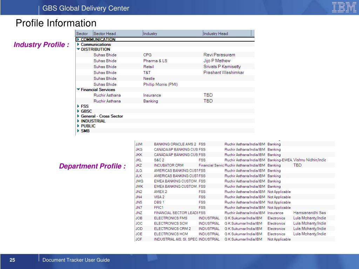Viewport: 359px width, 269px height.
Task: Select BANKING ORACLE AMS 2 department
Action: click(x=175, y=144)
